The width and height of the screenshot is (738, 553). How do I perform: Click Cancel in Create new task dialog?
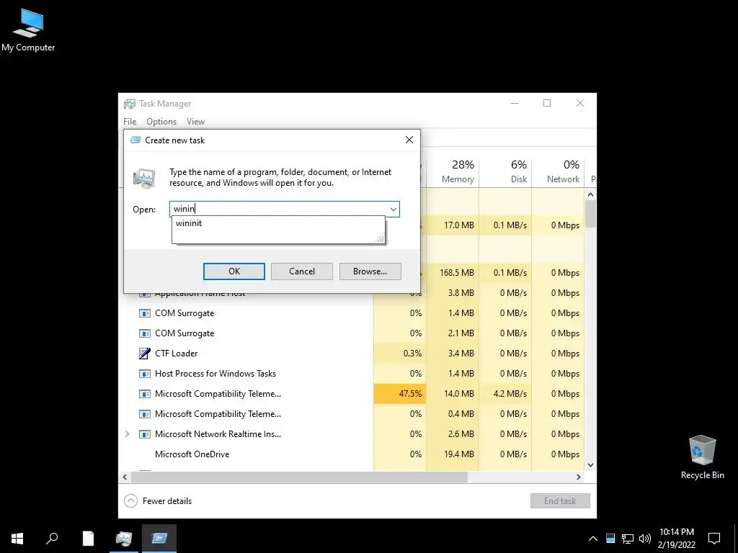(302, 271)
